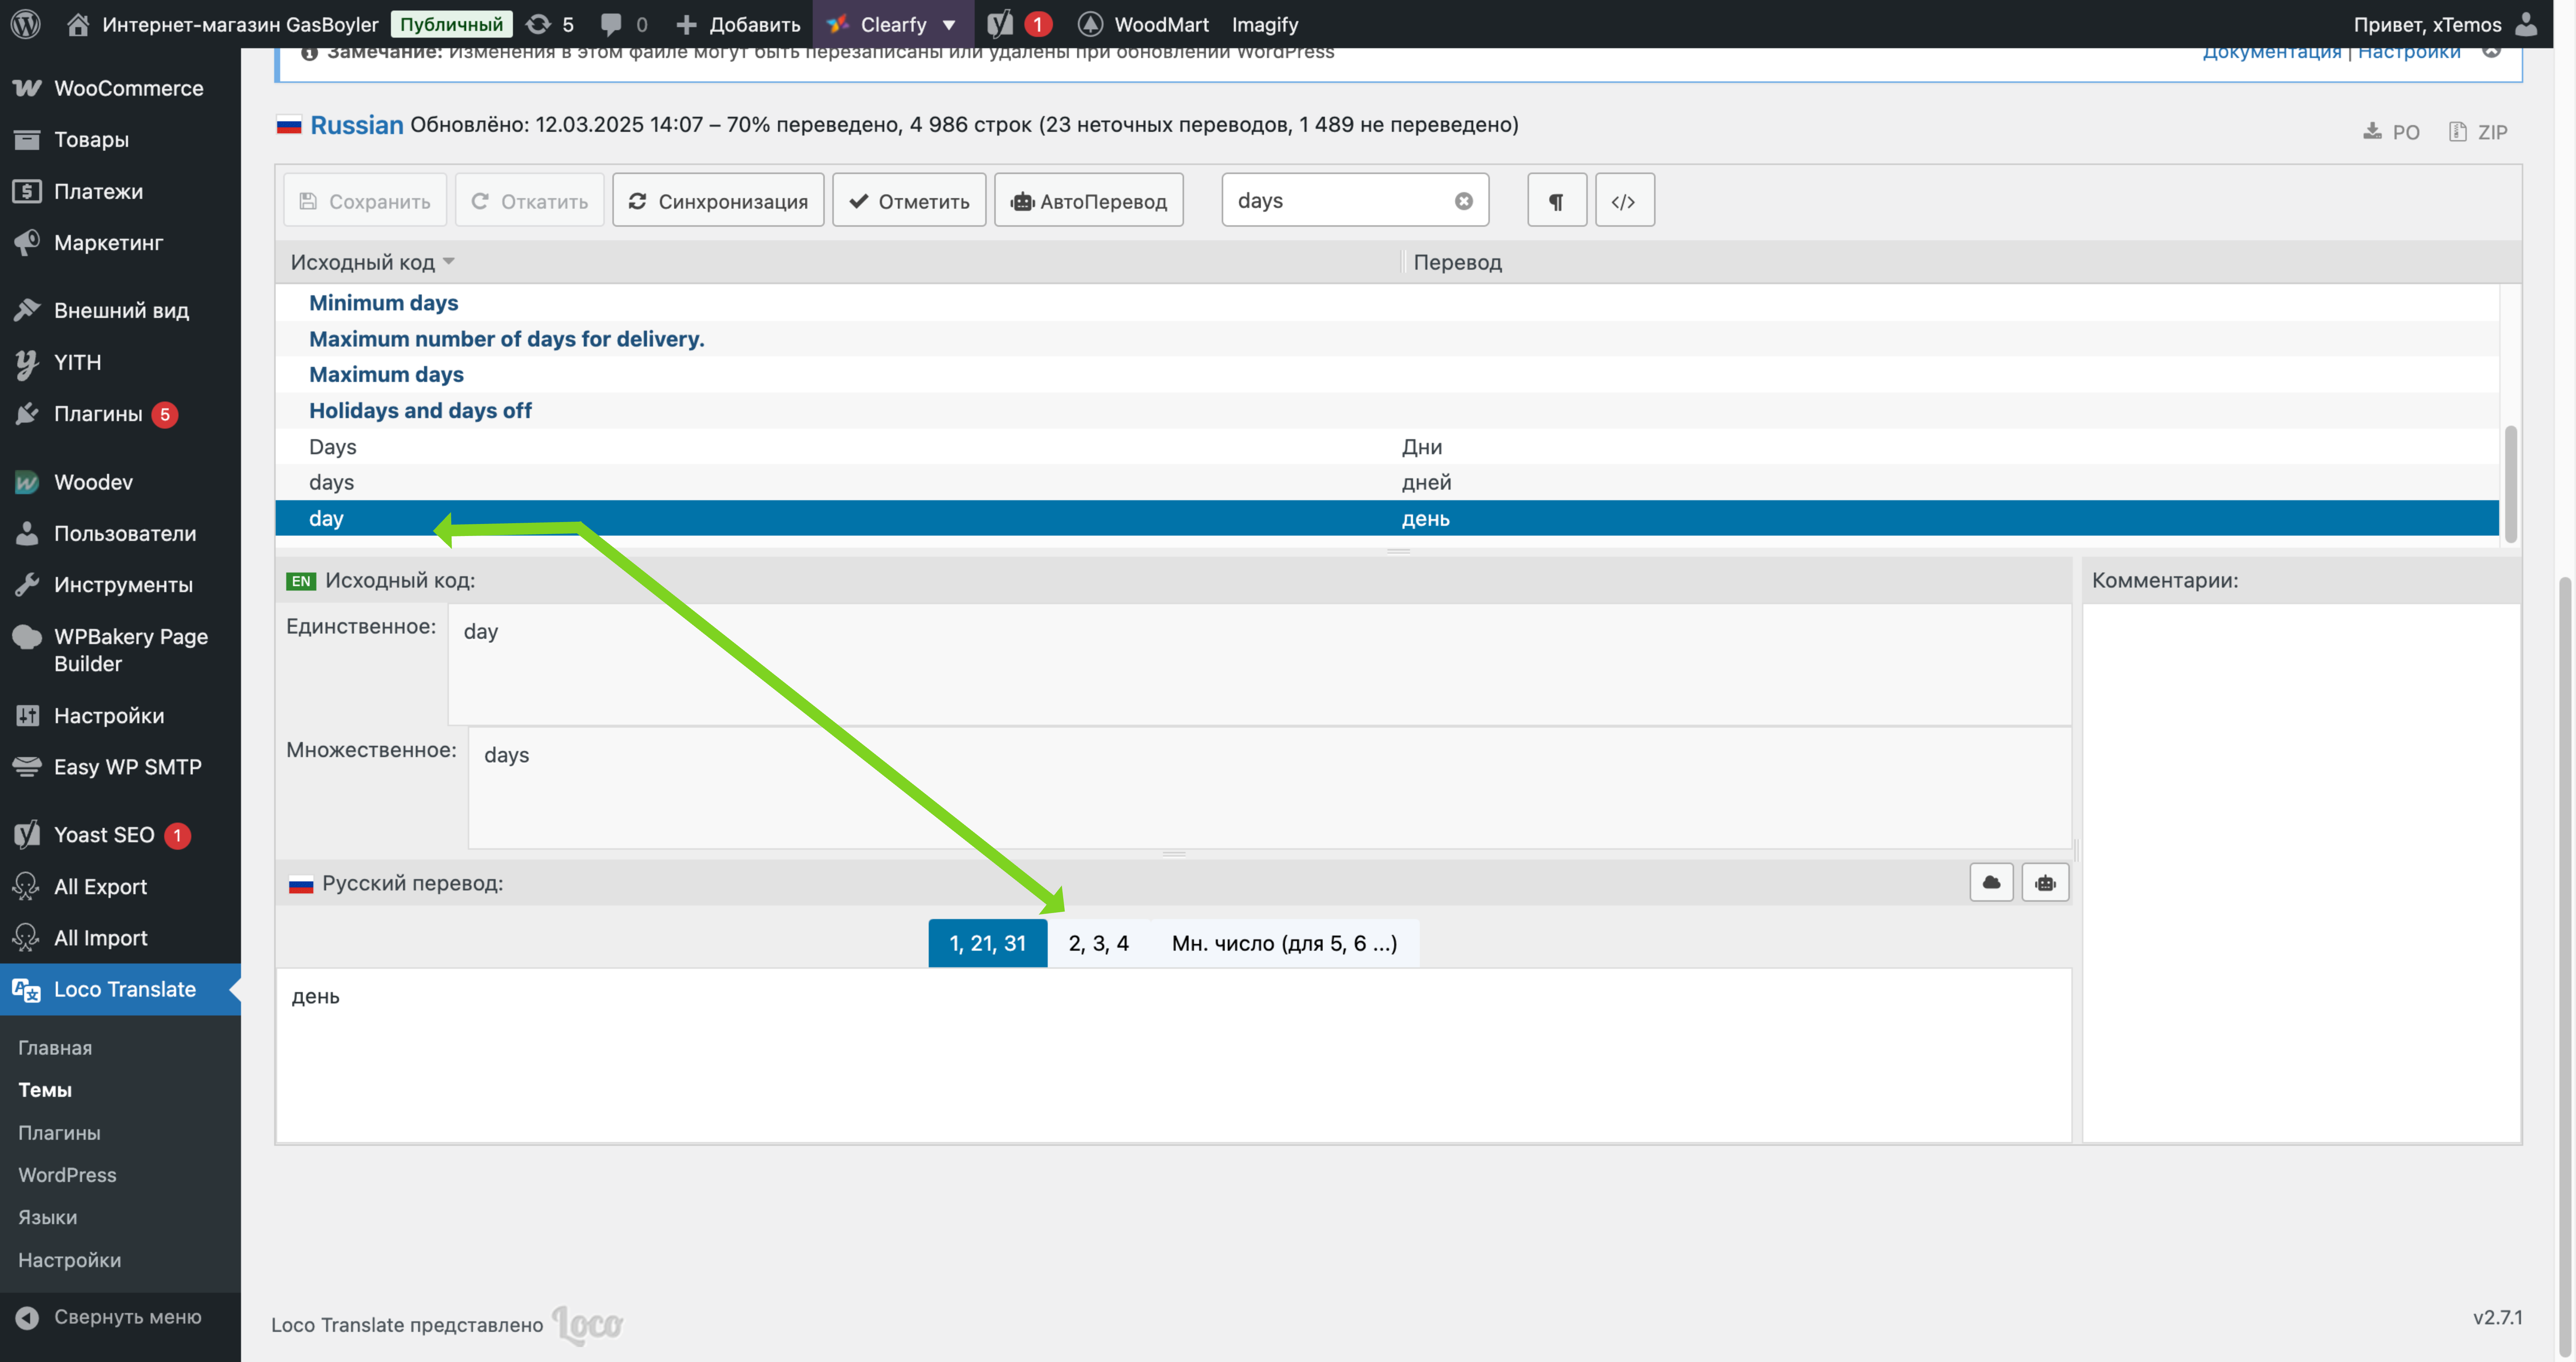Open Loco Translate Главная submenu
2576x1362 pixels.
pos(55,1047)
